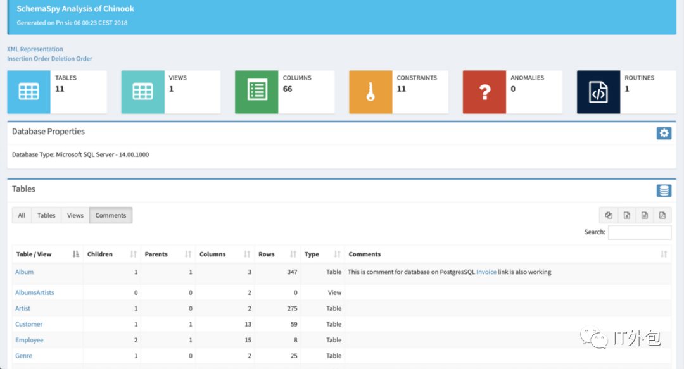
Task: Click the red Anomalies question mark icon
Action: pyautogui.click(x=484, y=92)
